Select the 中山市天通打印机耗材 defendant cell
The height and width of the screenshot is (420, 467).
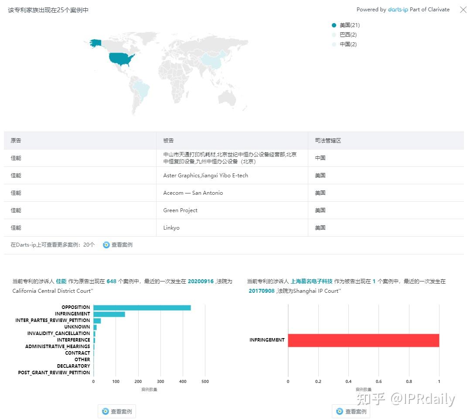click(232, 158)
